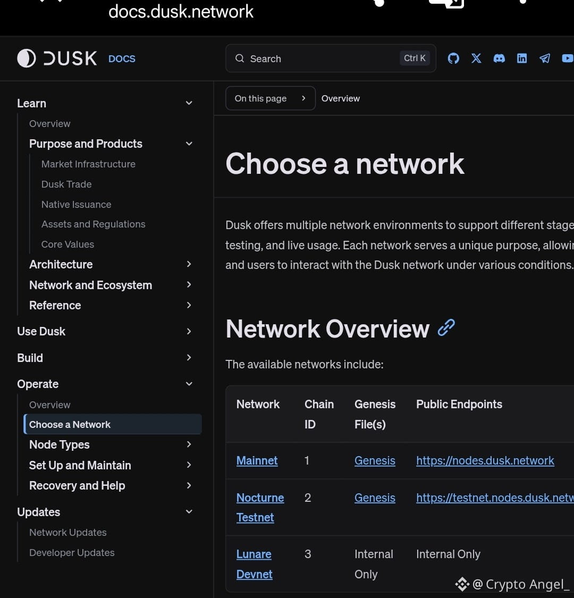Expand the Reference section chevron
This screenshot has height=598, width=574.
(189, 305)
